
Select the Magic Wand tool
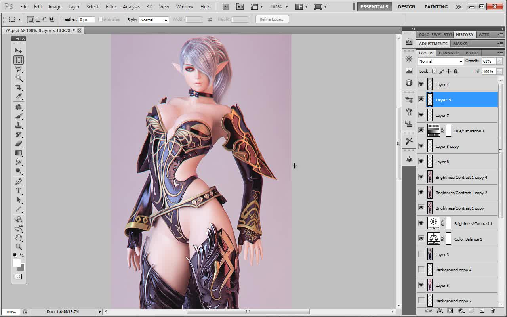19,78
